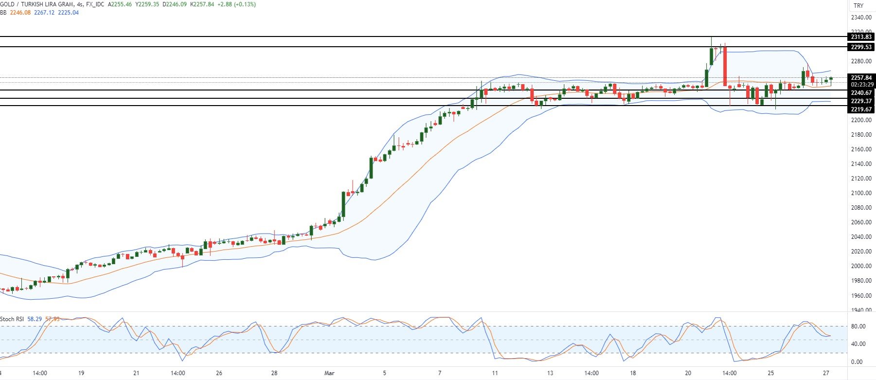Viewport: 876px width, 380px height.
Task: Select the horizontal line drawn at 2219.67
Action: tap(423, 106)
